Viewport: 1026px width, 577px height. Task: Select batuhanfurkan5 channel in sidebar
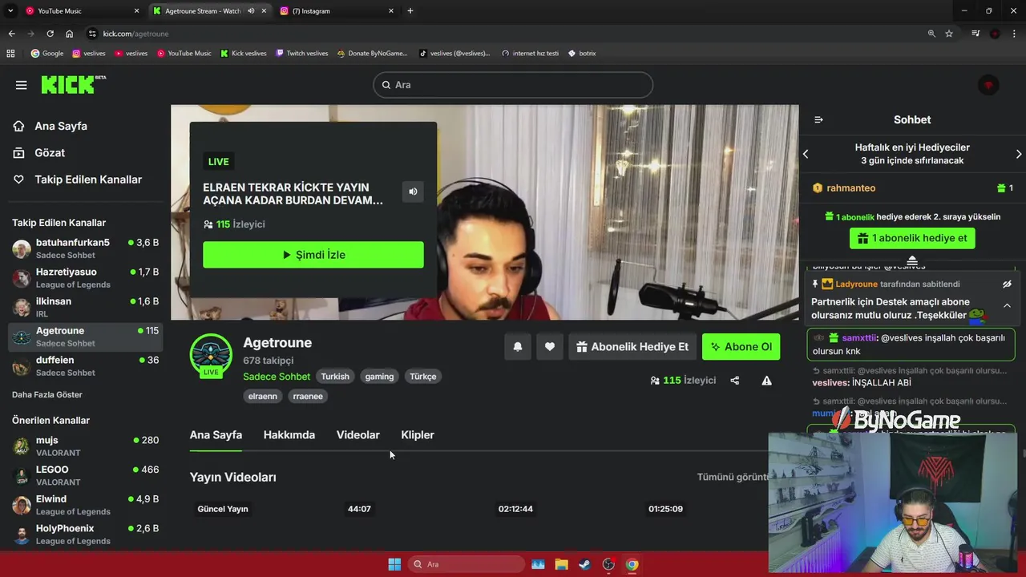86,248
